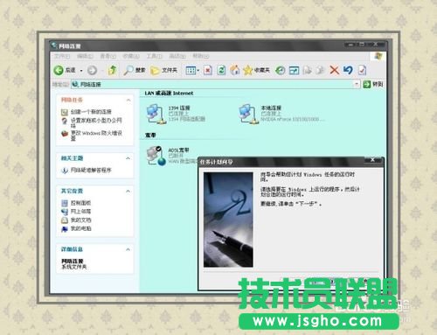This screenshot has width=437, height=335.
Task: Open 我的文档 from other places
Action: (80, 220)
